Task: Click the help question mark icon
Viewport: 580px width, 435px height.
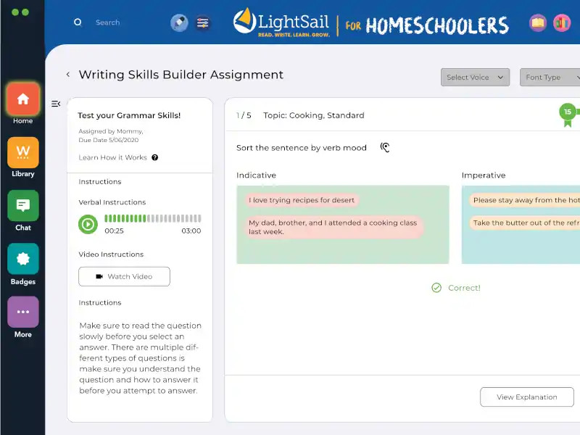Action: (155, 157)
